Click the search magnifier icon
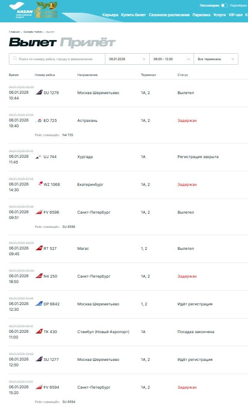The width and height of the screenshot is (248, 411). pos(15,59)
